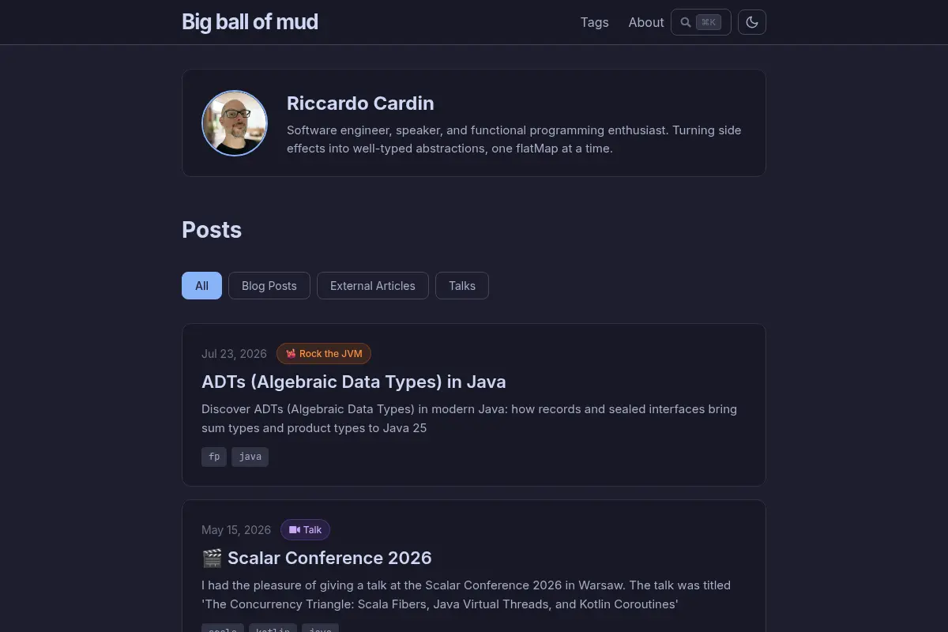Click the Talk video badge
This screenshot has height=632, width=948.
click(305, 530)
